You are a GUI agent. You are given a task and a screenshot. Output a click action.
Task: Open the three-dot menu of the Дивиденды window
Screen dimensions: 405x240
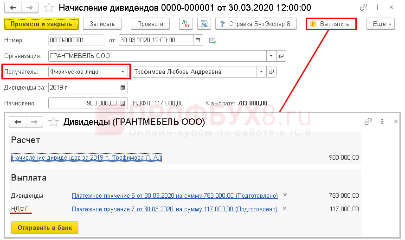click(382, 122)
